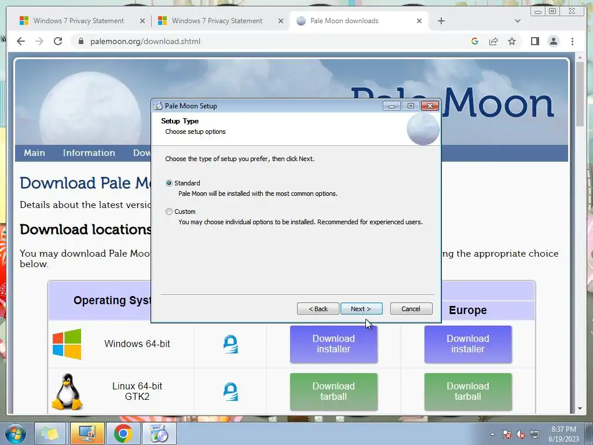Screen dimensions: 593x445
Task: Open Chrome three-dot menu
Action: 572,41
